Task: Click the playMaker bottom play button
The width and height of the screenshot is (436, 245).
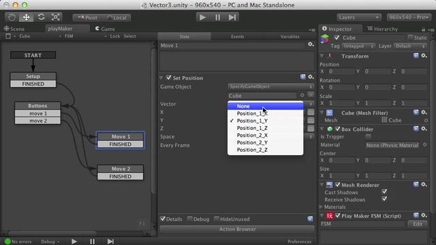Action: (74, 242)
